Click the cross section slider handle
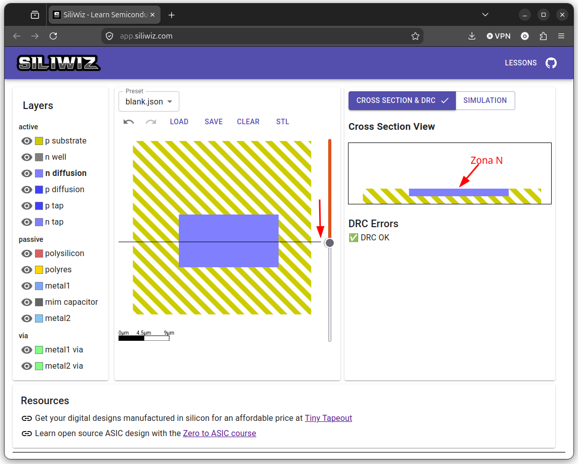The width and height of the screenshot is (578, 464). [x=330, y=243]
